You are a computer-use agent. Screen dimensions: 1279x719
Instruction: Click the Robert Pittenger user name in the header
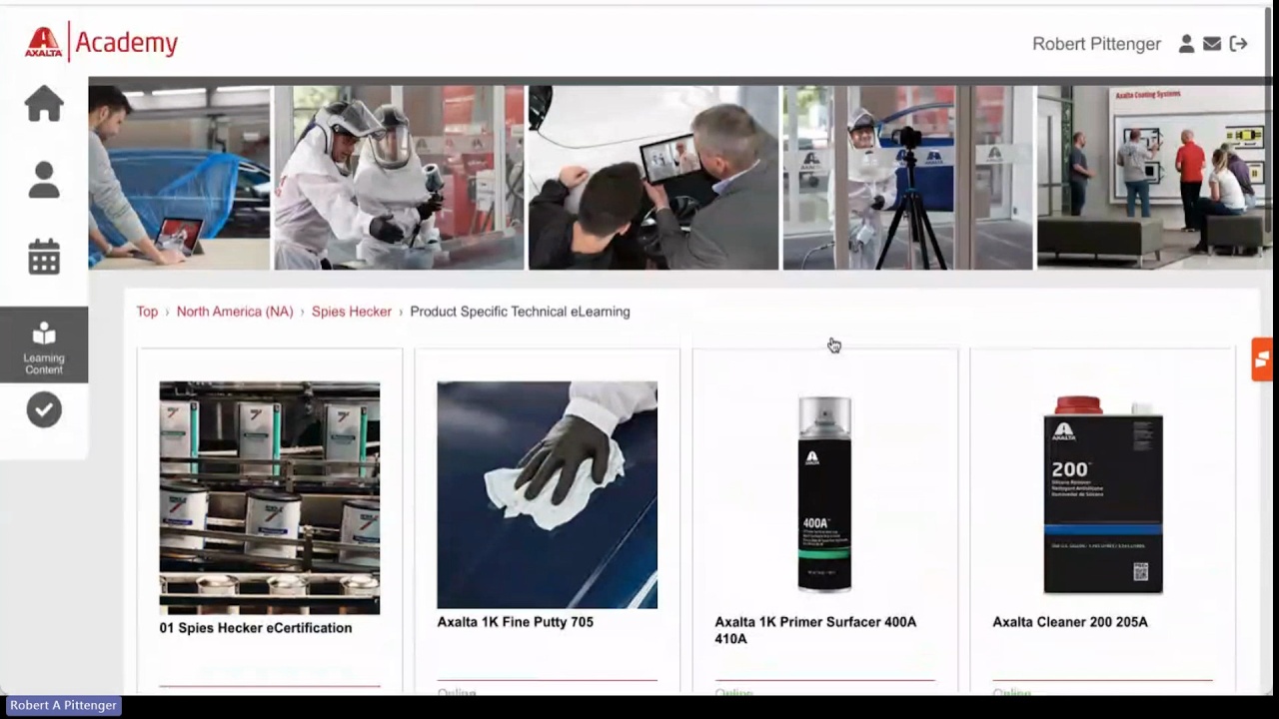point(1096,44)
